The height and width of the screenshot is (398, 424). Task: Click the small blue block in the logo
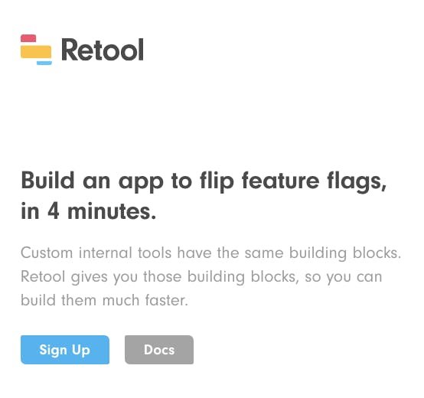44,63
